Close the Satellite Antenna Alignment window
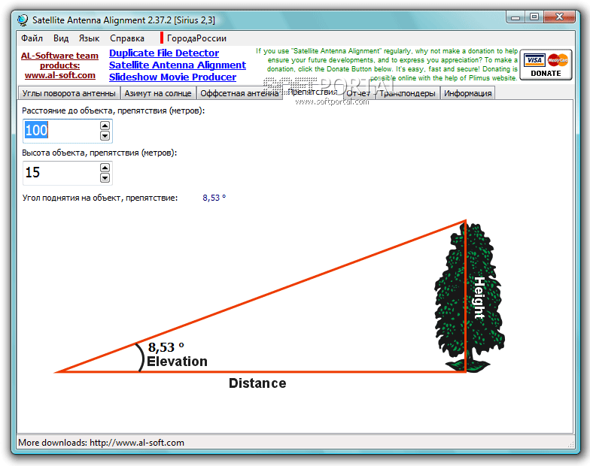 [560, 17]
